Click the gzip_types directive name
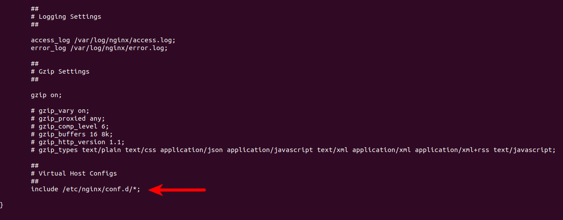The image size is (563, 220). (x=58, y=150)
